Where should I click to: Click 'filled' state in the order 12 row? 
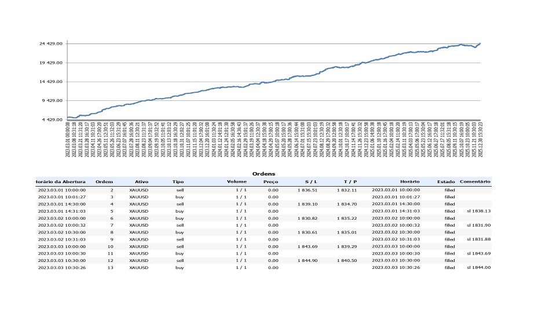pyautogui.click(x=449, y=260)
